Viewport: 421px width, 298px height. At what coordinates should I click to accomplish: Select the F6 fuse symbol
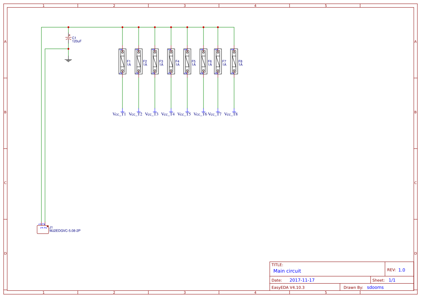[203, 62]
